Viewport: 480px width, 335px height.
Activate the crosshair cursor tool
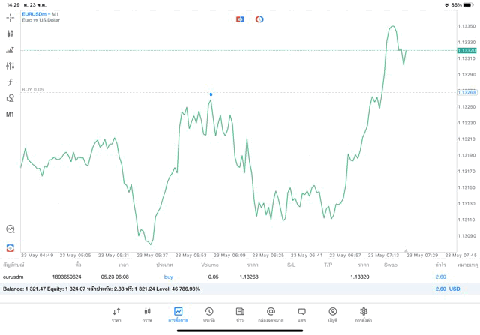pos(10,16)
